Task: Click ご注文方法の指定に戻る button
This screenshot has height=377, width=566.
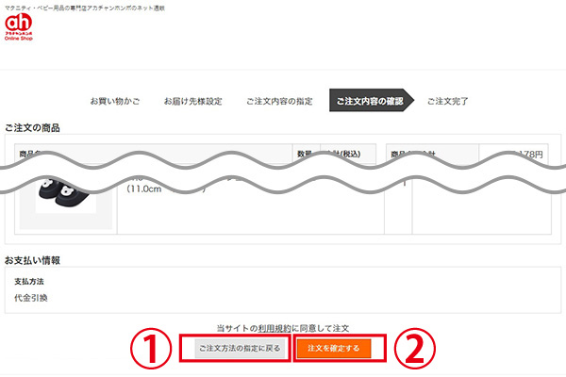Action: pyautogui.click(x=240, y=349)
